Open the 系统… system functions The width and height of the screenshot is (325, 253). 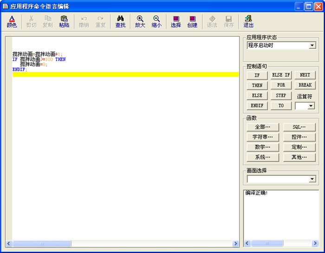(x=263, y=157)
